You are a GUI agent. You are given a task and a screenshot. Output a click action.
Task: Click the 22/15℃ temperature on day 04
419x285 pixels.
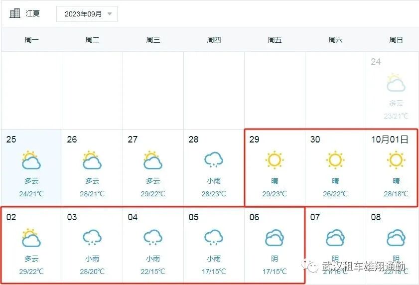click(153, 272)
